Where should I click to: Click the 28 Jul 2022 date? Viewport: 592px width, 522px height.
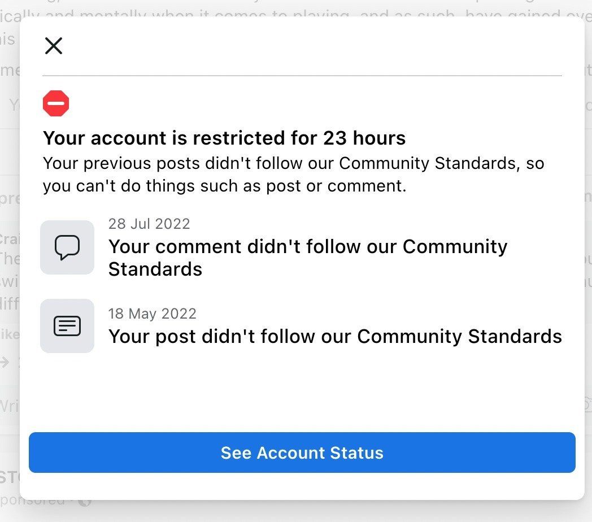coord(149,224)
